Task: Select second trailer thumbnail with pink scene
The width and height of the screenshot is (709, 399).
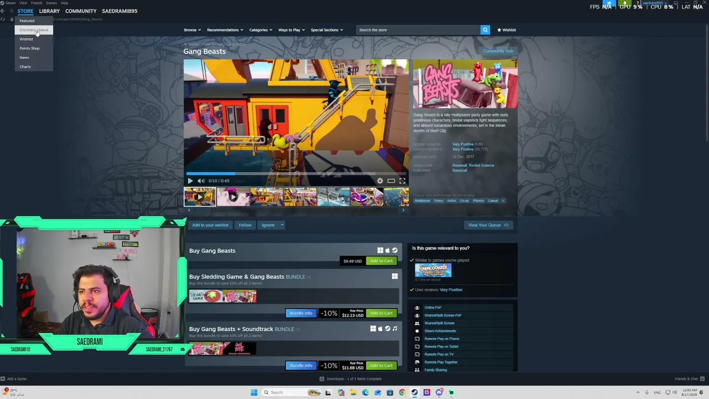Action: coord(233,197)
